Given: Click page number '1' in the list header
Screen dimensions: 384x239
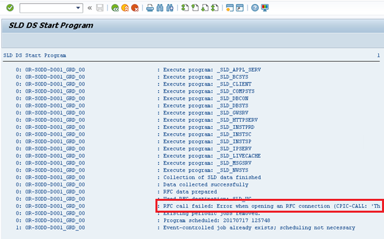Looking at the screenshot, I should (x=378, y=55).
